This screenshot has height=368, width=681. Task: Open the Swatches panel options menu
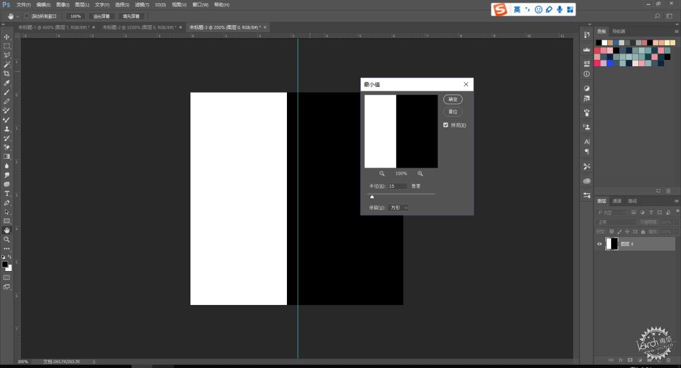tap(676, 32)
